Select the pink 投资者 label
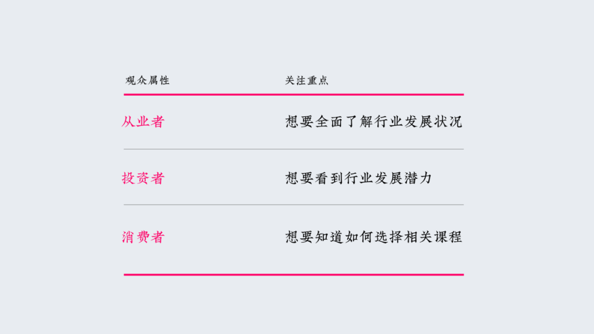Viewport: 594px width, 334px height. click(x=143, y=178)
